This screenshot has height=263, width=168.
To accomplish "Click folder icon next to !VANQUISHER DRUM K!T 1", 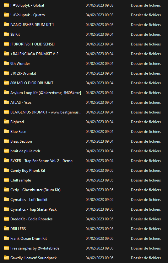I will click(x=7, y=24).
